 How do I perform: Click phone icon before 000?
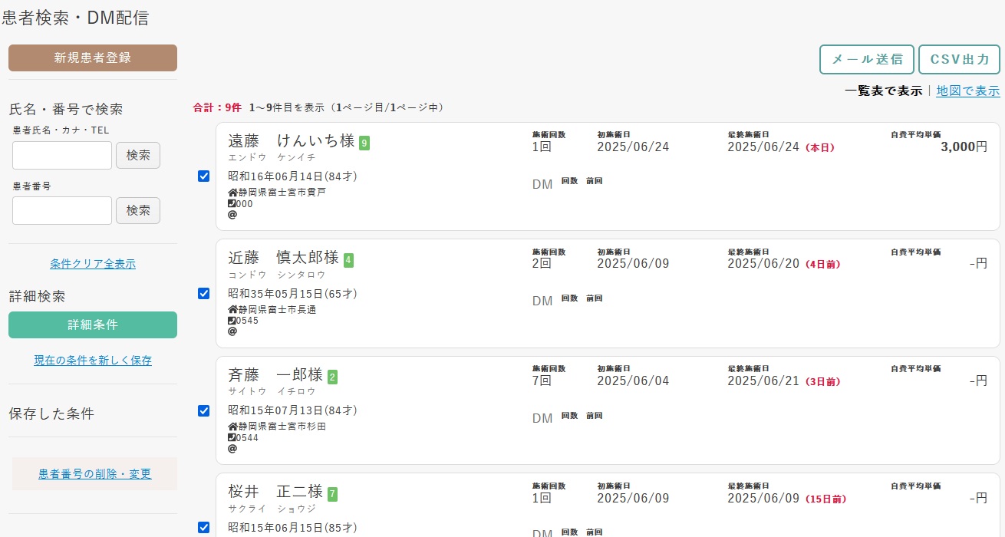[x=232, y=203]
